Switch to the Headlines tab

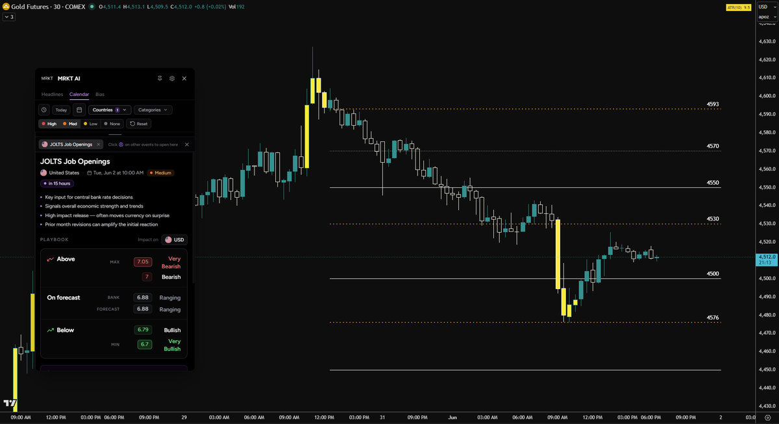pyautogui.click(x=53, y=95)
